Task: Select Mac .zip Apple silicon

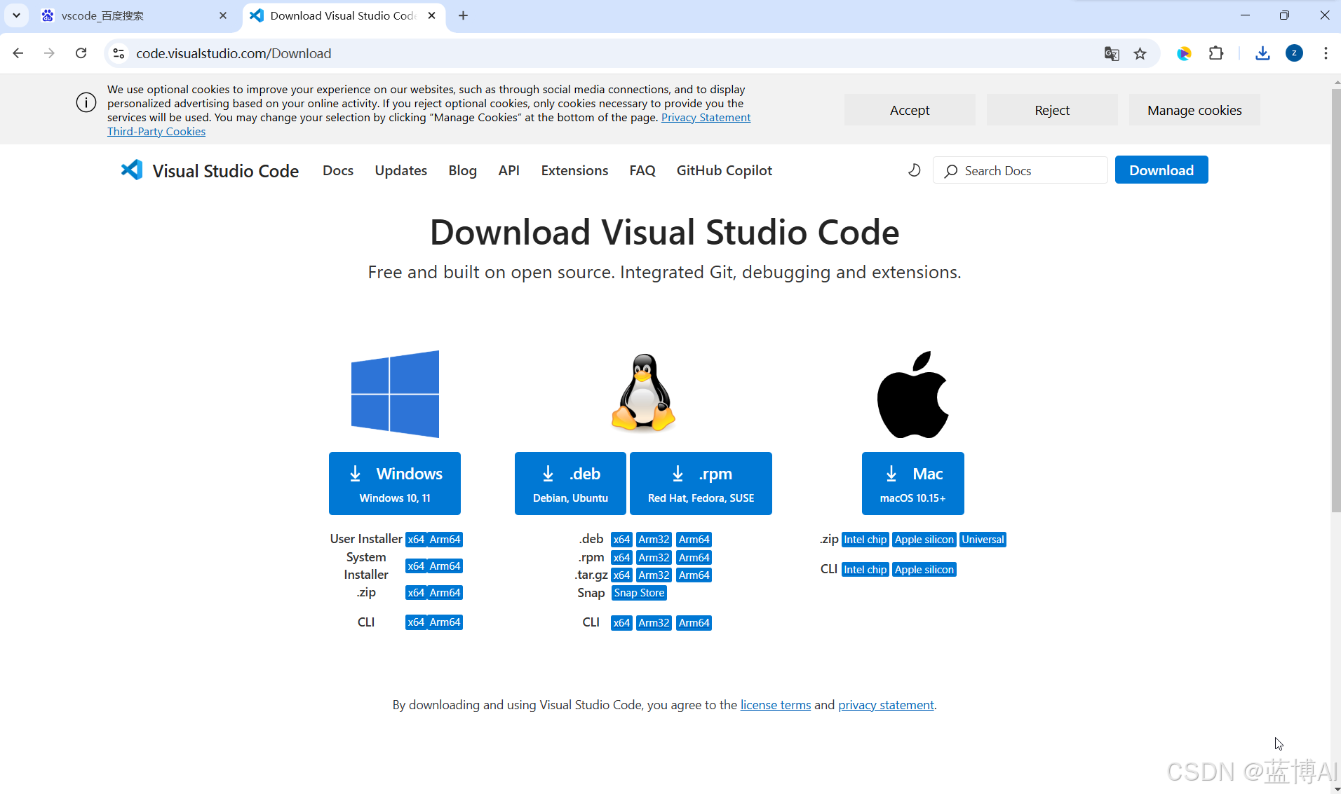Action: pos(924,540)
